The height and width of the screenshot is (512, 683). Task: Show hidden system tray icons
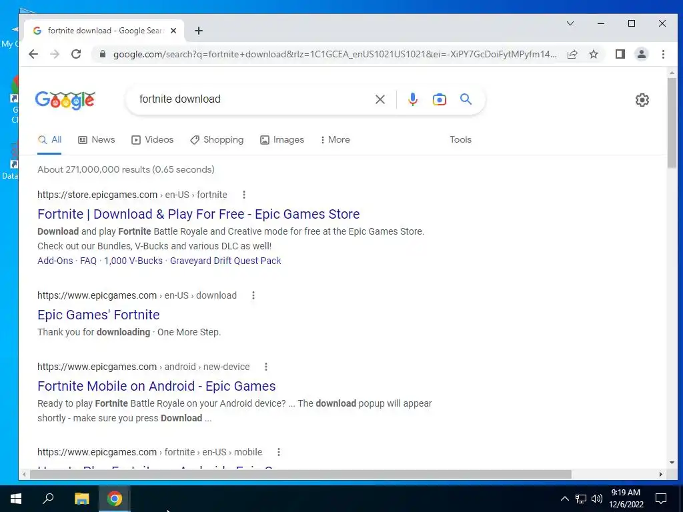pyautogui.click(x=564, y=499)
